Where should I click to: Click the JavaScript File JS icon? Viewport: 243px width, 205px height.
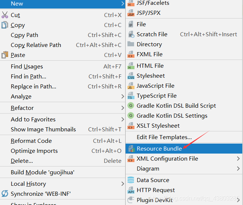(x=131, y=85)
